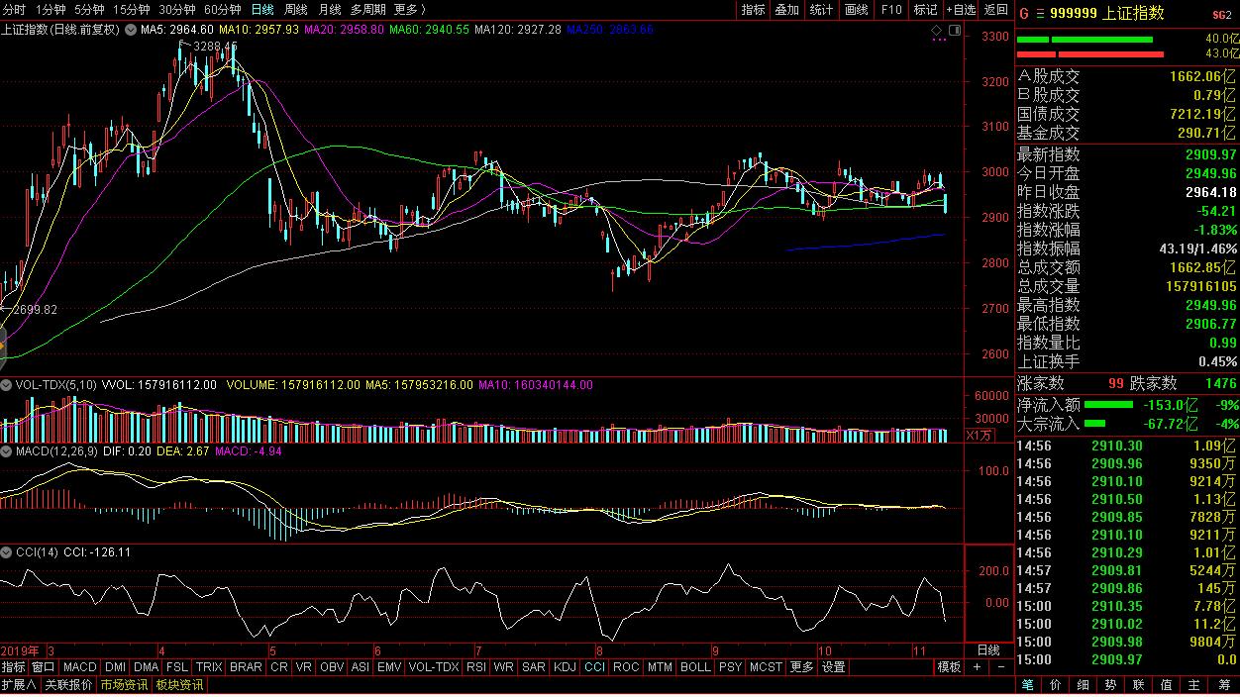Select the 15分钟 period tab
The height and width of the screenshot is (697, 1240).
tap(132, 9)
